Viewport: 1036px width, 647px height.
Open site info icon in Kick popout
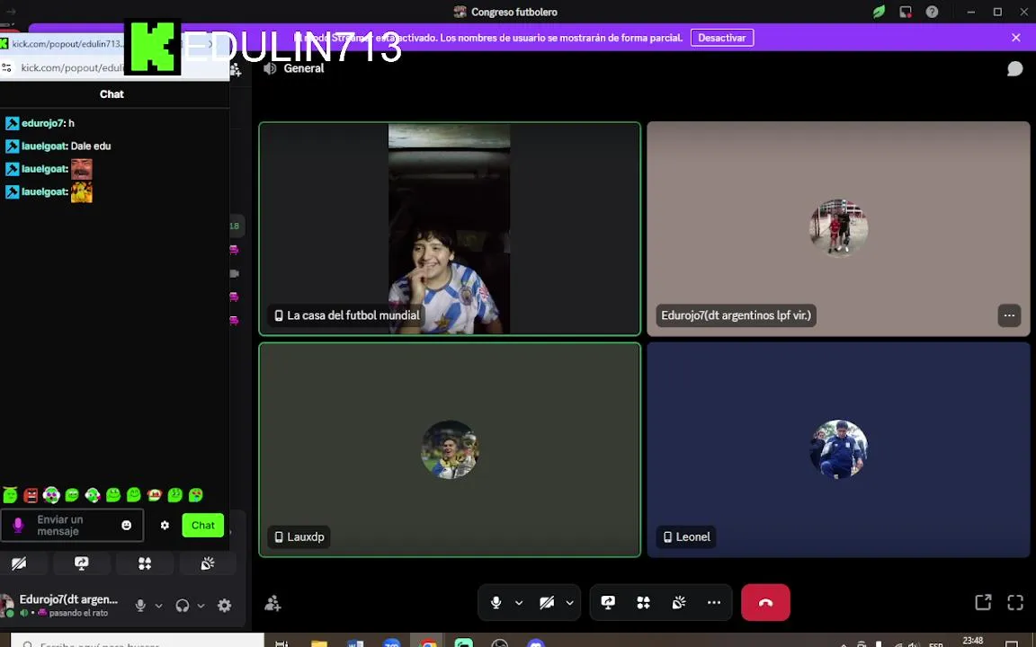click(7, 67)
